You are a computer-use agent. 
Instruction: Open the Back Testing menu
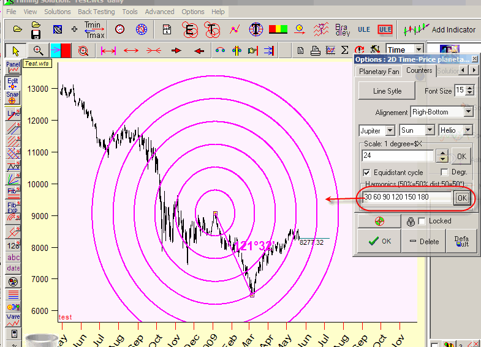(96, 12)
